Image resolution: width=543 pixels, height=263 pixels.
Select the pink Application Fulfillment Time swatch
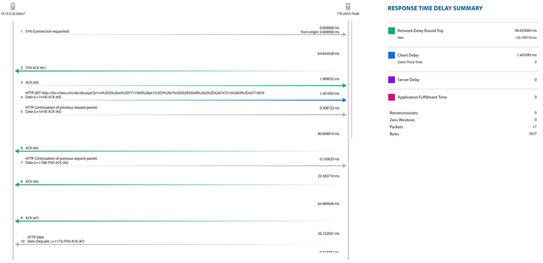391,97
